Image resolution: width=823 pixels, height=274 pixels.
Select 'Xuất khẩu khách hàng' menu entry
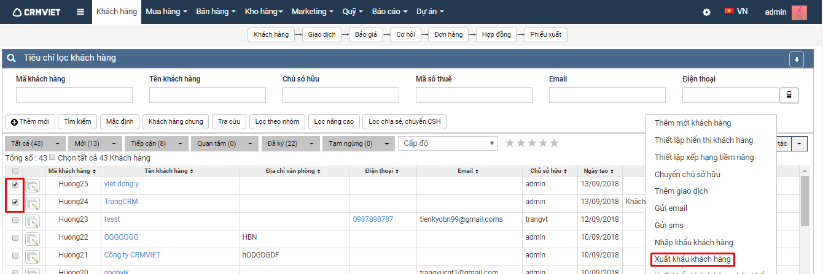pyautogui.click(x=692, y=259)
